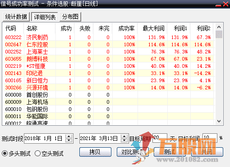Click the list's vertical scrollbar thumb
Screen dimensions: 230x167
coord(219,34)
